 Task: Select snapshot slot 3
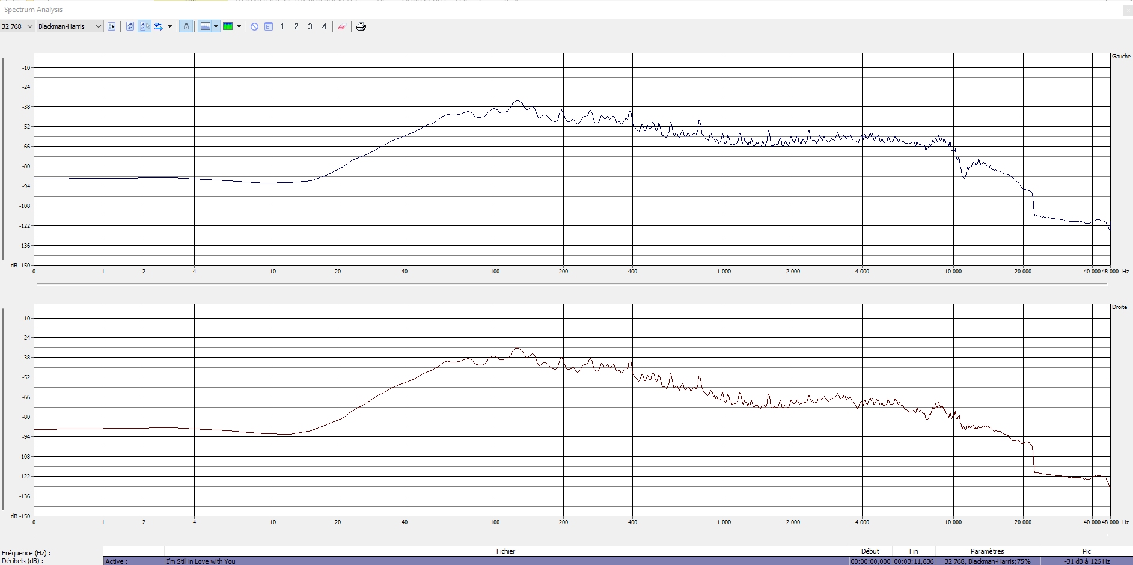(x=310, y=26)
